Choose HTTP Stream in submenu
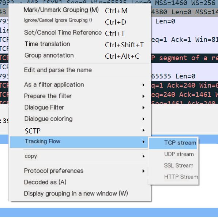 [x=173, y=177]
